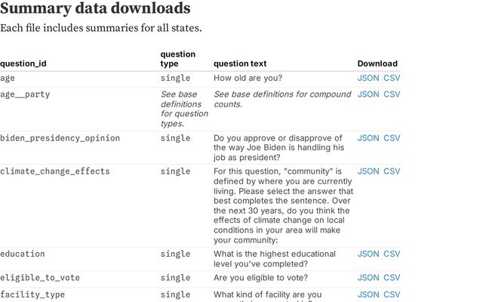Open the age__party CSV download
The image size is (483, 302).
tap(392, 94)
